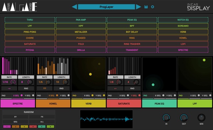The width and height of the screenshot is (213, 130).
Task: Select VERB in the effect grid
Action: point(183,32)
